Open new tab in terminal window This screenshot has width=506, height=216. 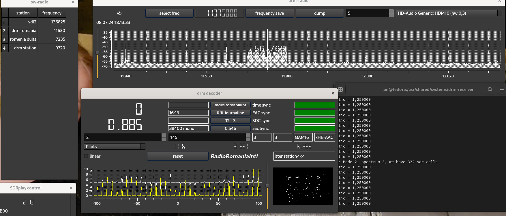340,90
